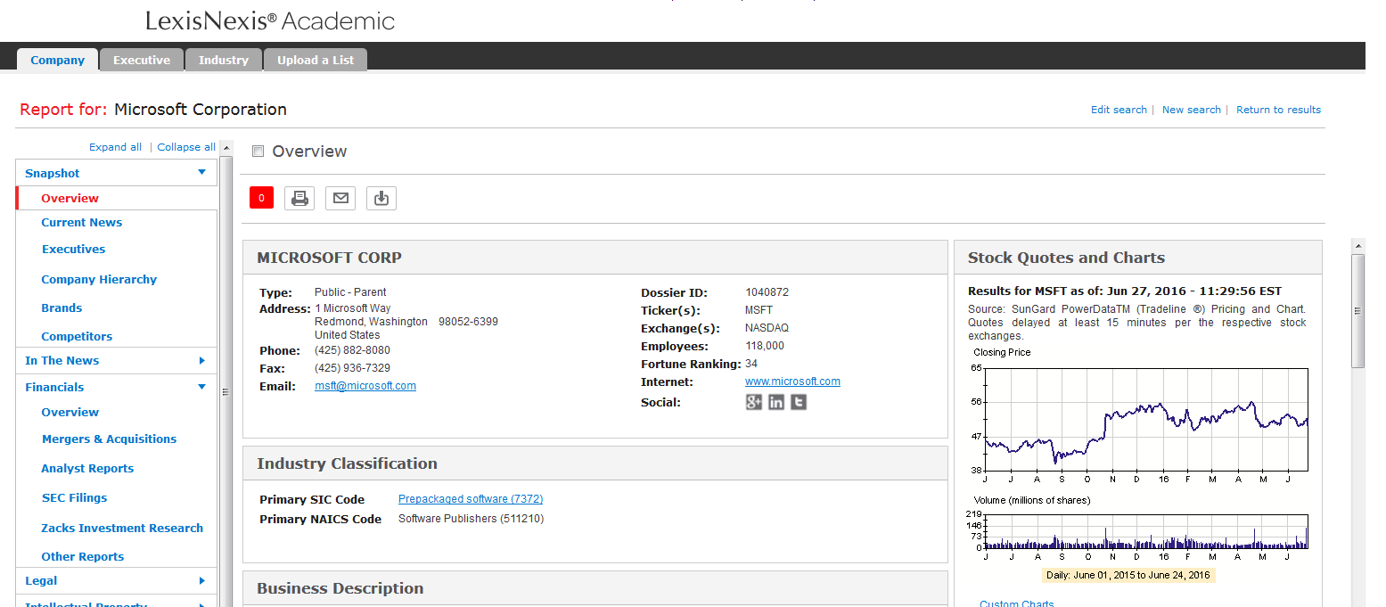This screenshot has width=1386, height=607.
Task: Click Collapse all in sidebar
Action: [186, 147]
